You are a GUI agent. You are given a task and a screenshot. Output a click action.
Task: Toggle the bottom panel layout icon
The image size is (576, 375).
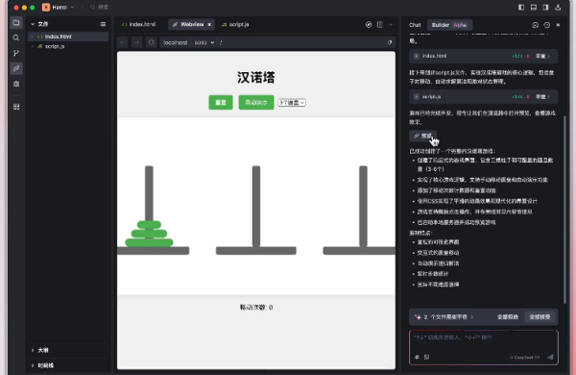click(534, 8)
